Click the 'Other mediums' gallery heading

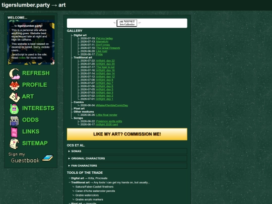pos(84,112)
